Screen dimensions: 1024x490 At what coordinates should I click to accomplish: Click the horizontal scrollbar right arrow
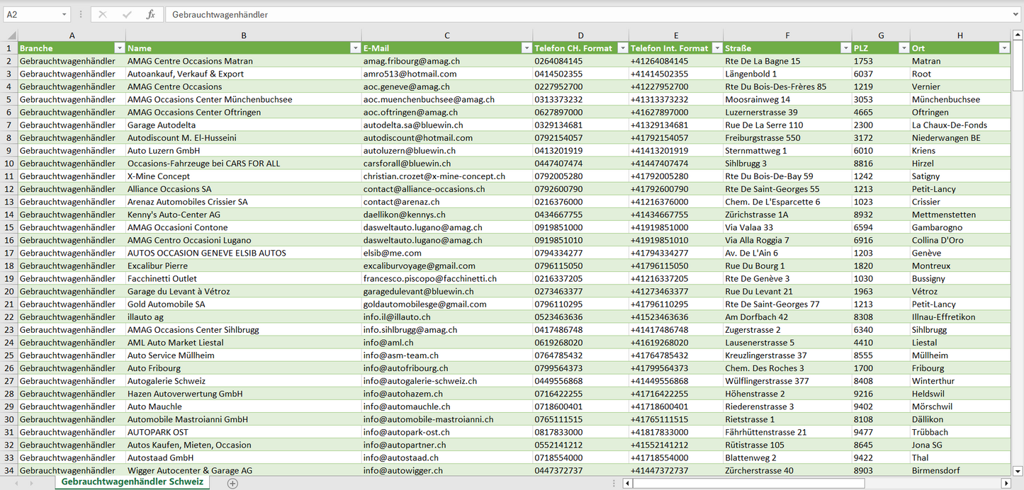[1006, 483]
